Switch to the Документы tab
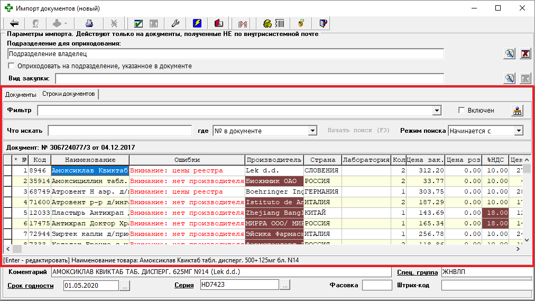535x301 pixels. tap(21, 94)
